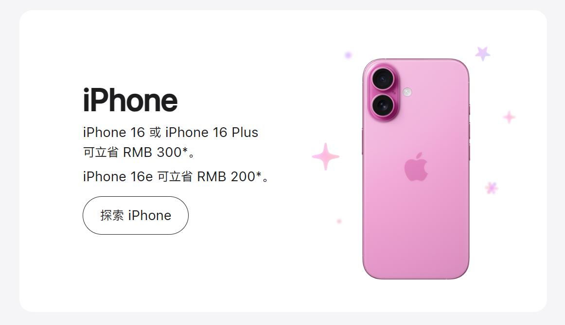Click the footnote asterisk after RMB 300
Viewport: 565px width, 325px height.
point(185,151)
